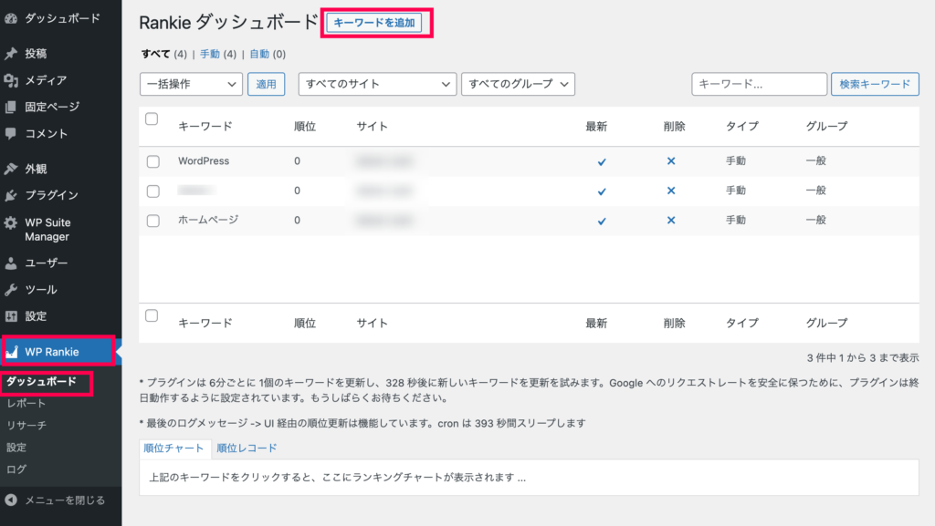This screenshot has width=935, height=526.
Task: Open the すべてのグループ filter dropdown
Action: point(519,84)
